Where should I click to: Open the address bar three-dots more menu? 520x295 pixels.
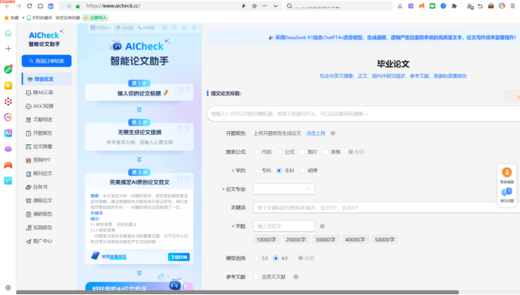point(265,6)
